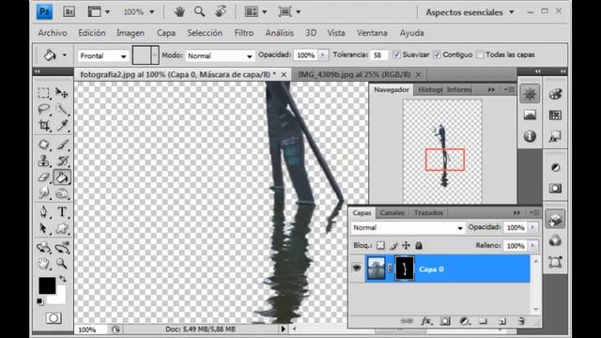Select the Lasso tool
Screen dimensions: 601x338
coord(44,109)
